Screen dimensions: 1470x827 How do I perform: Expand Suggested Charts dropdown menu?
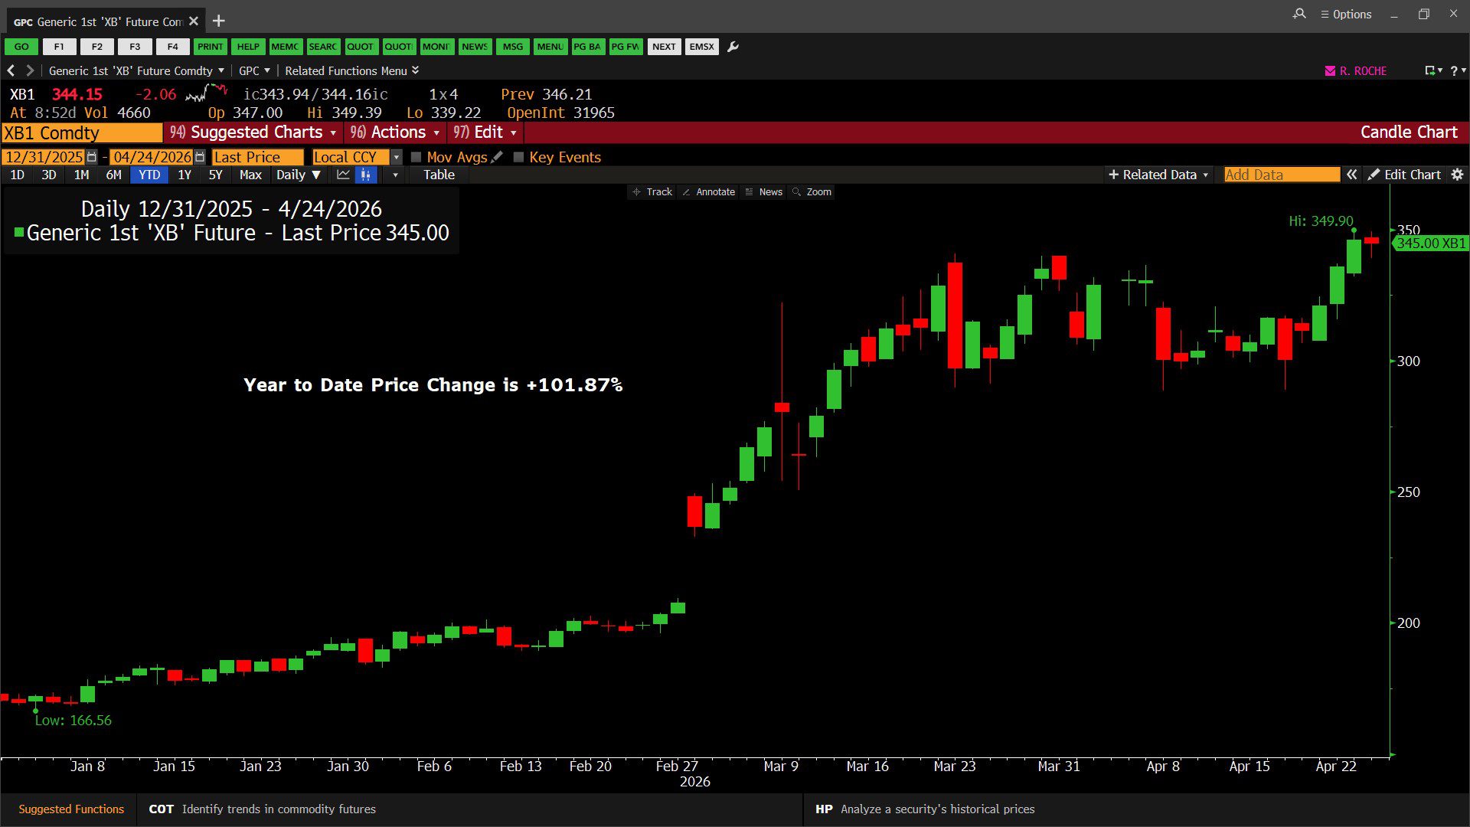coord(253,132)
